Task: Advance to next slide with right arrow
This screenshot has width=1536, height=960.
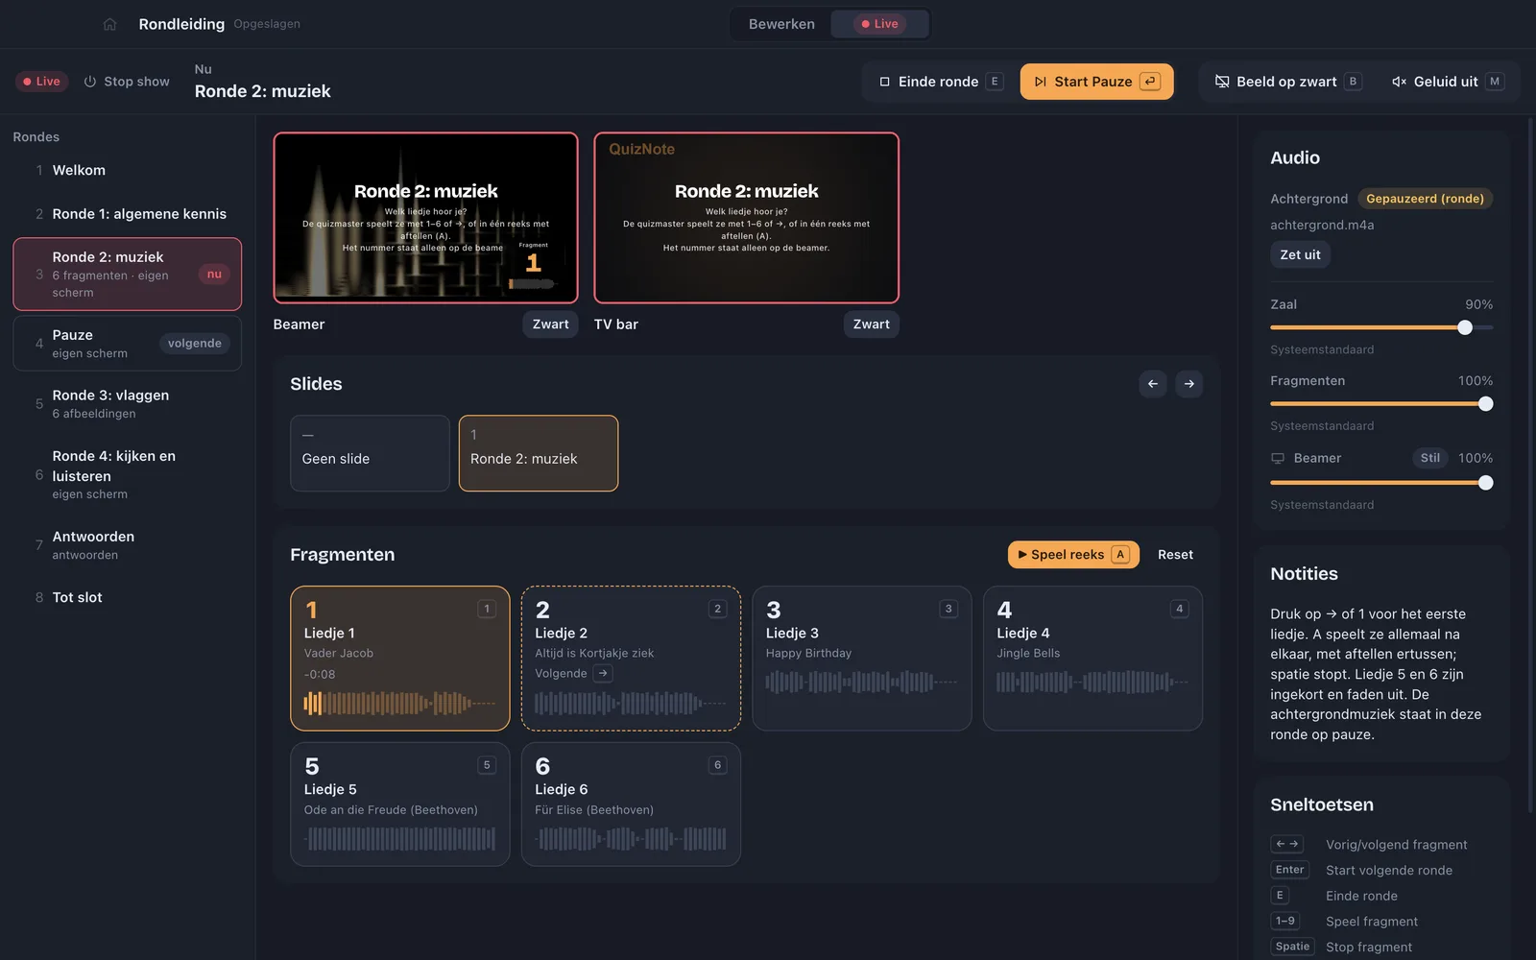Action: 1189,384
